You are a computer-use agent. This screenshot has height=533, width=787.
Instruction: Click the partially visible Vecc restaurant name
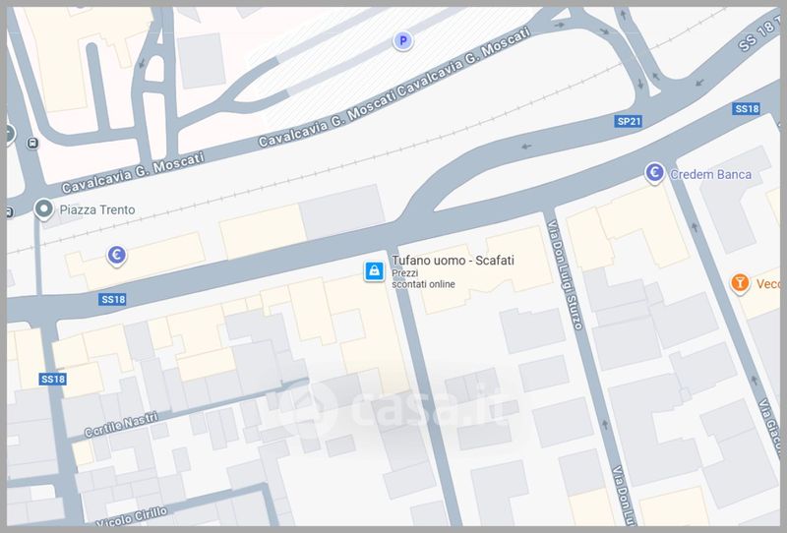point(766,284)
